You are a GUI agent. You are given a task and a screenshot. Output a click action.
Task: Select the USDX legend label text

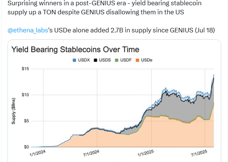click(83, 60)
